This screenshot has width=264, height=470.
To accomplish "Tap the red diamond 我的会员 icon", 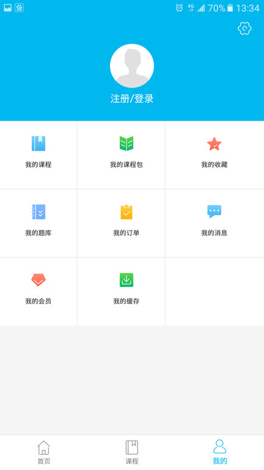I will [38, 280].
